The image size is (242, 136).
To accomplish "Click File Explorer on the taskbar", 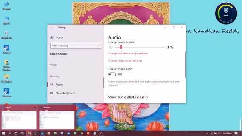I will pyautogui.click(x=29, y=133).
